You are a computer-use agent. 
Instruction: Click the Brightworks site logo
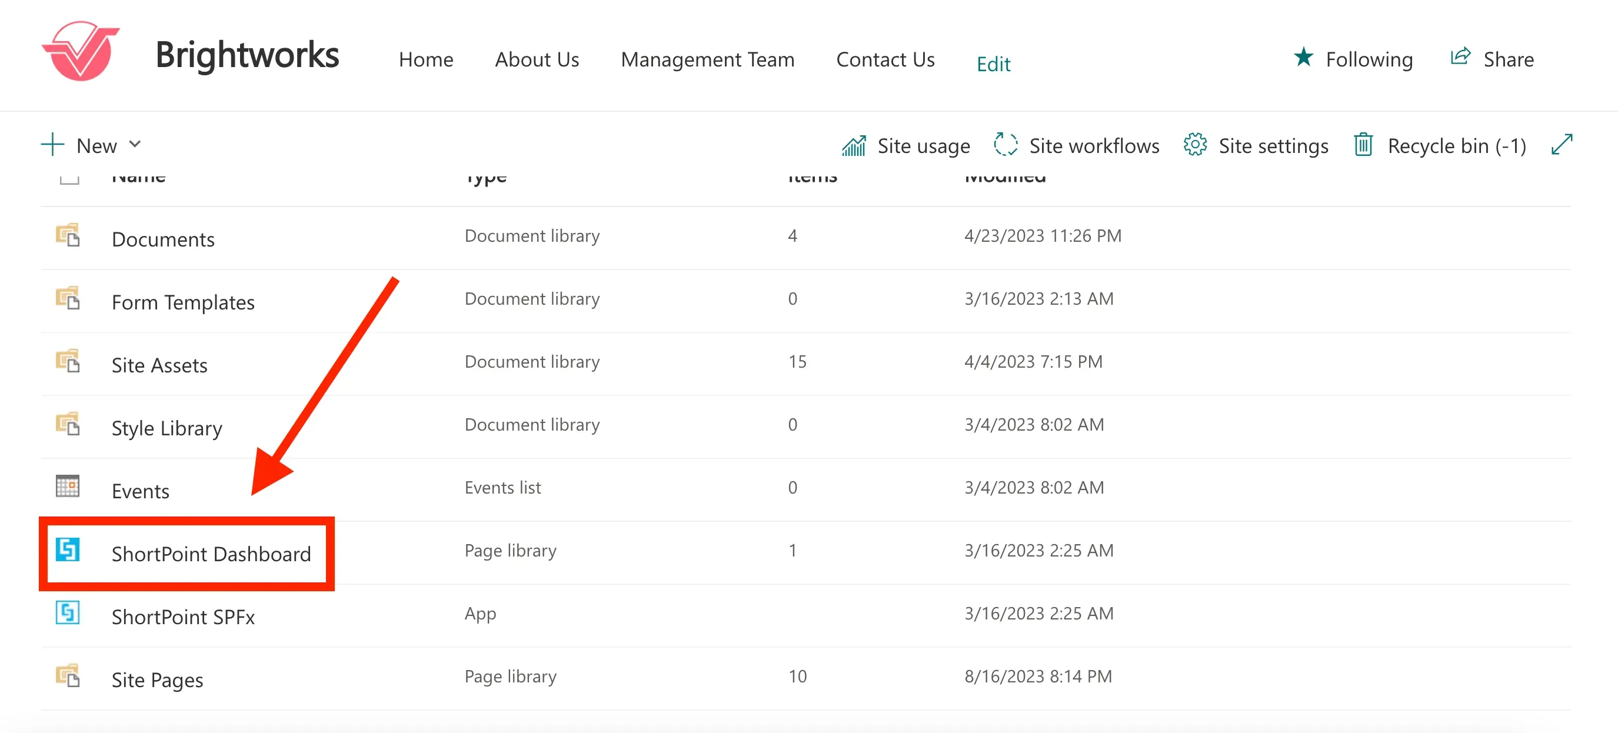coord(81,52)
